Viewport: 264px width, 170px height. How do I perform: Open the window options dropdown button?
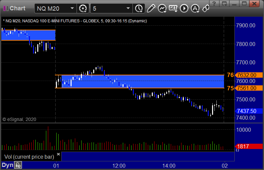[224, 3]
